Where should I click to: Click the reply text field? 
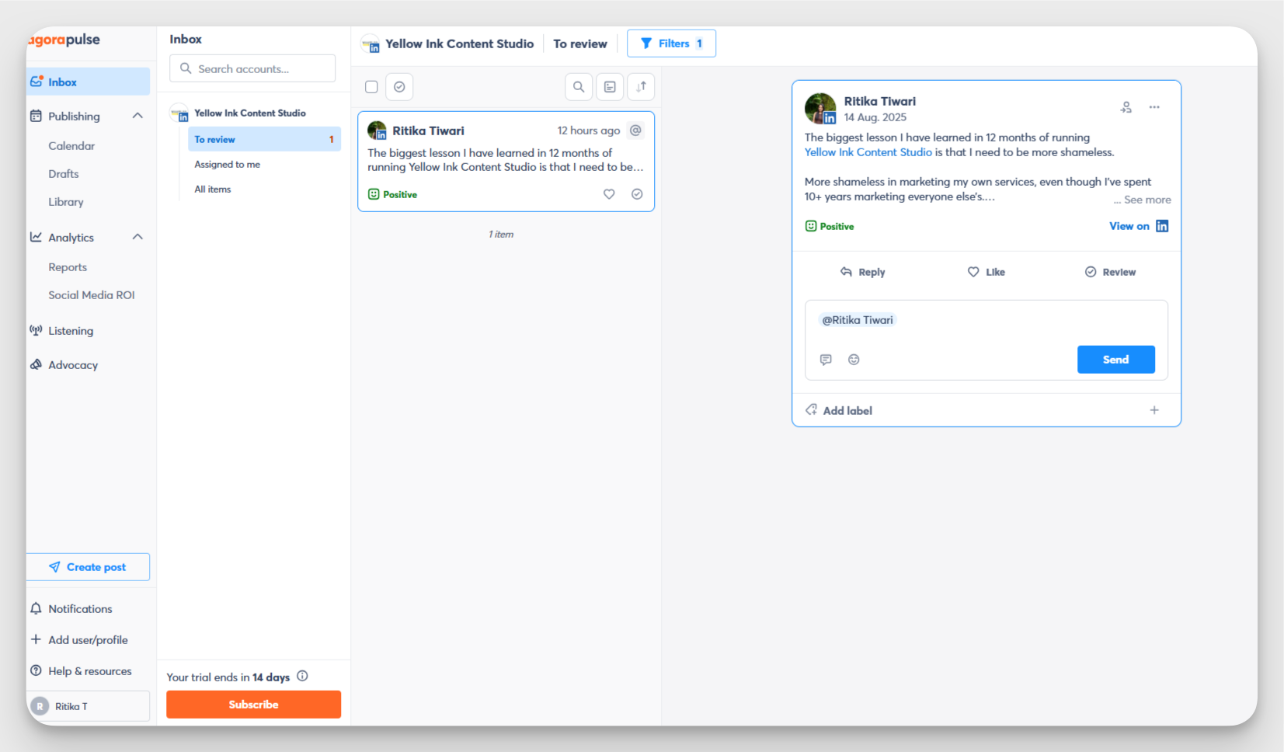(986, 321)
